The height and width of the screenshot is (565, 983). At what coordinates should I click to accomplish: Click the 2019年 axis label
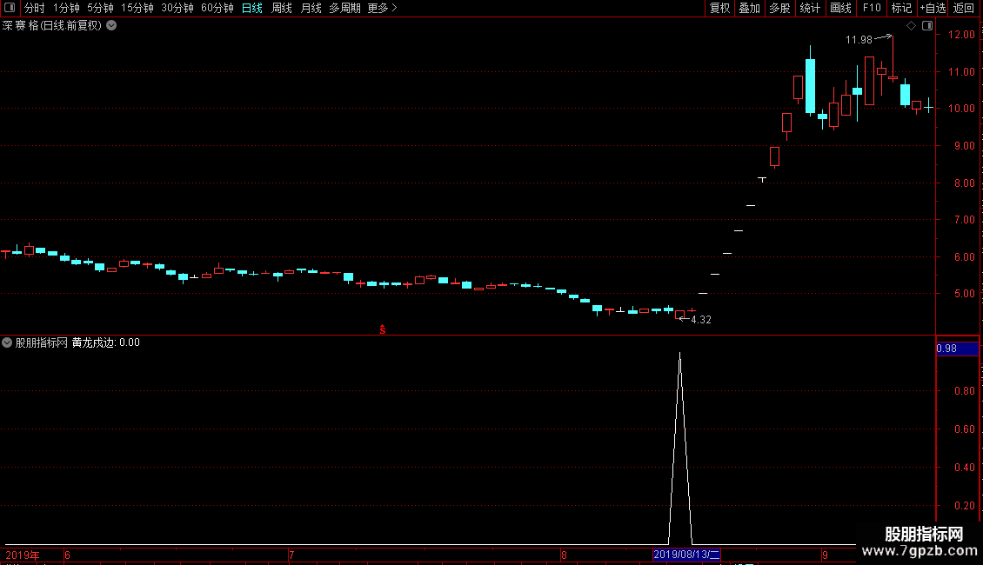click(23, 555)
